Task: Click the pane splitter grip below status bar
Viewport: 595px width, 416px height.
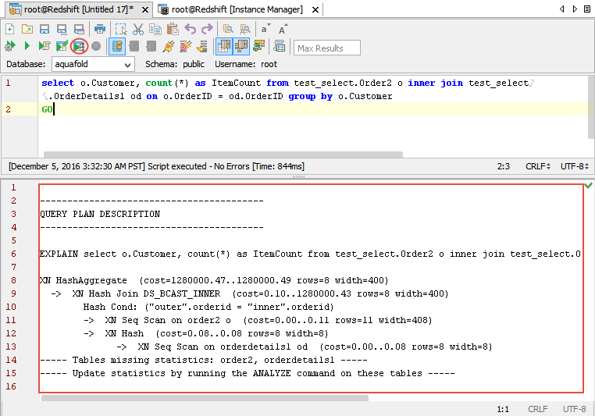Action: pos(298,176)
